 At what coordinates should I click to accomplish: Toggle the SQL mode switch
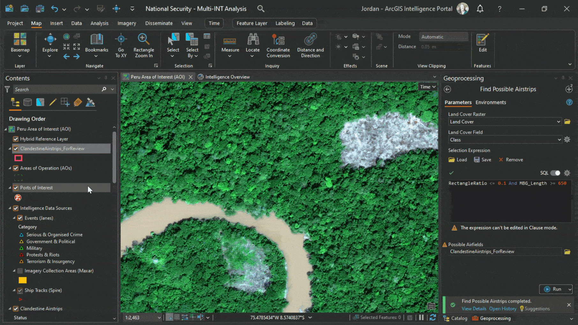point(555,173)
